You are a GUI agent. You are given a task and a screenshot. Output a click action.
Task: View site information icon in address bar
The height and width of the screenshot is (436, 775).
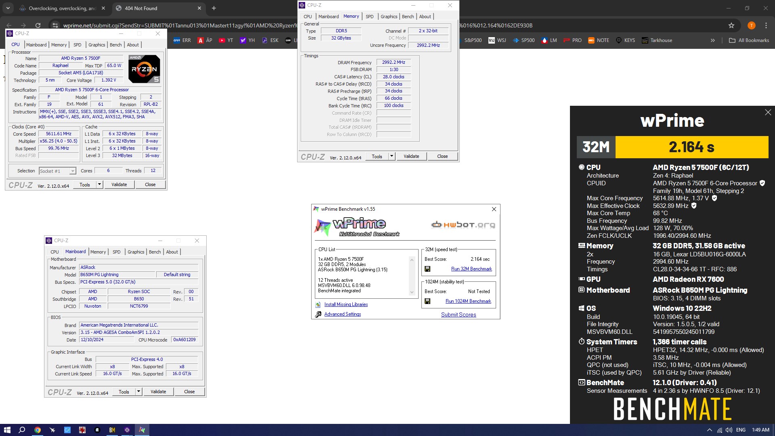point(56,25)
